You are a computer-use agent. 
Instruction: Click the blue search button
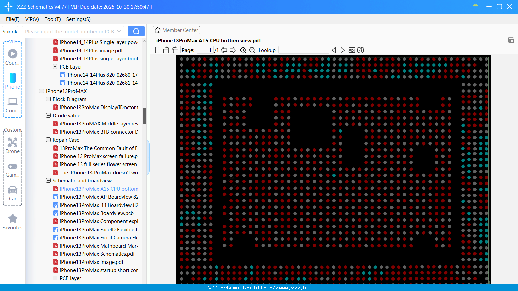click(x=136, y=31)
